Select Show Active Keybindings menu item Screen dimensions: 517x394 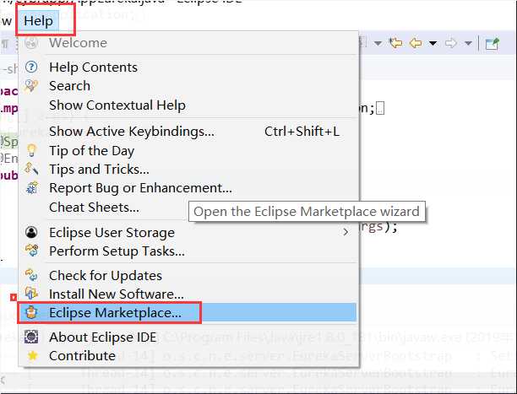pyautogui.click(x=131, y=132)
